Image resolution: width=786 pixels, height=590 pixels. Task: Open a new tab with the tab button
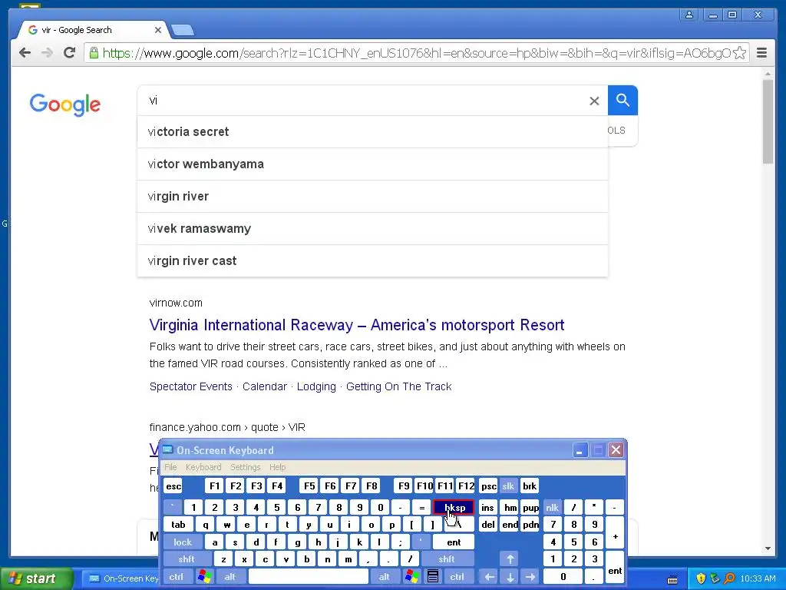pos(183,31)
